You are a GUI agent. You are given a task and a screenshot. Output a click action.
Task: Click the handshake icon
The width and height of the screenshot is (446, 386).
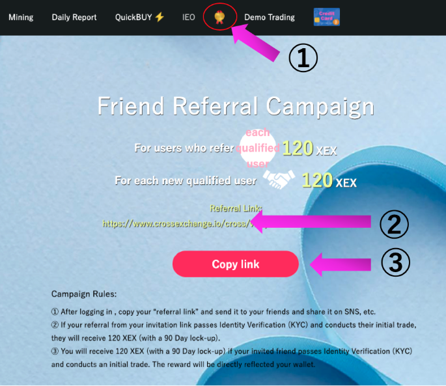coord(279,180)
